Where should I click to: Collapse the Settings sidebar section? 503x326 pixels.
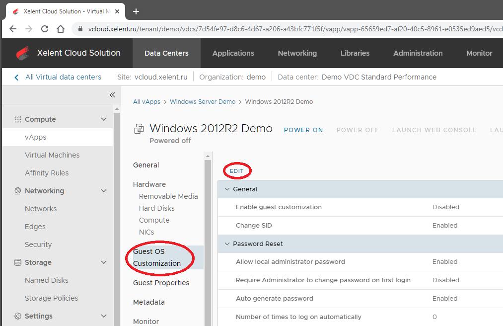(x=104, y=316)
